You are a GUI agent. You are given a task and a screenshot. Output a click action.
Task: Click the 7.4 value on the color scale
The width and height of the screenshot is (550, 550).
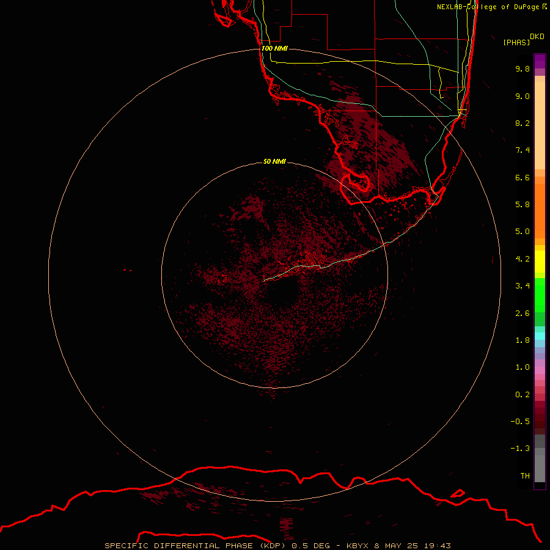[x=522, y=150]
